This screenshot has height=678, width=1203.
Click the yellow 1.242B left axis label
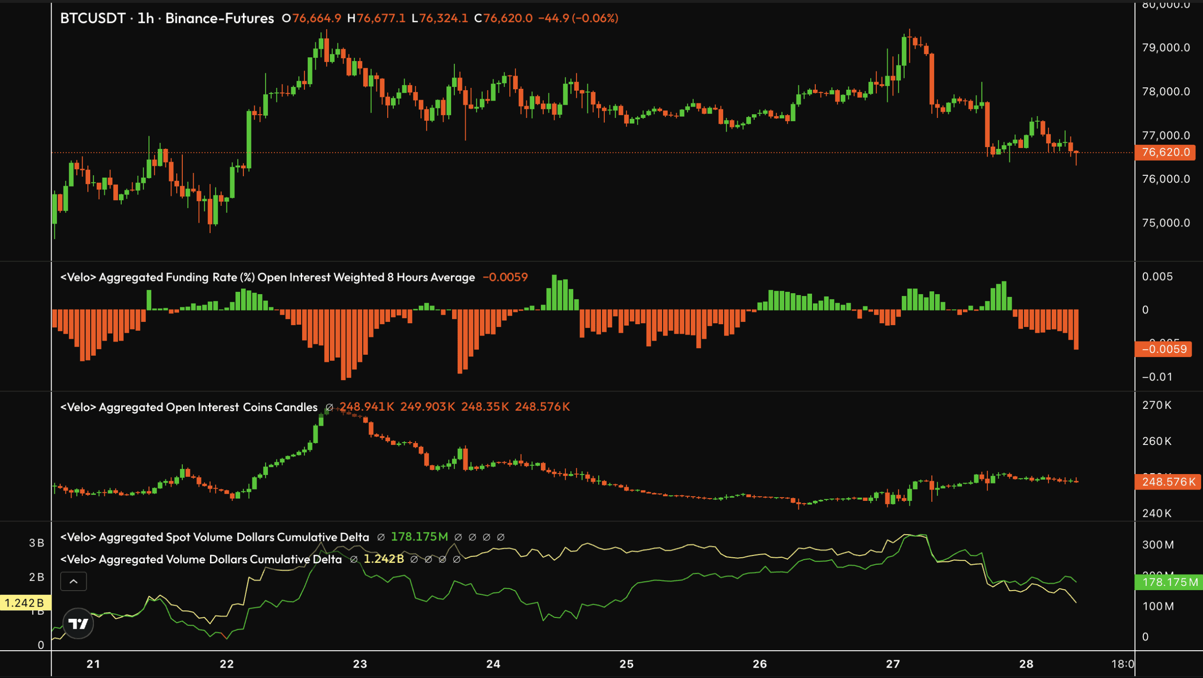(x=24, y=603)
